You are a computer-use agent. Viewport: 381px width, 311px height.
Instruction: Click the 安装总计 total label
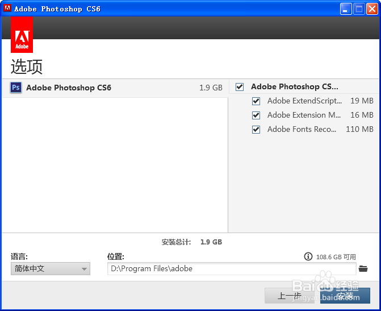177,242
